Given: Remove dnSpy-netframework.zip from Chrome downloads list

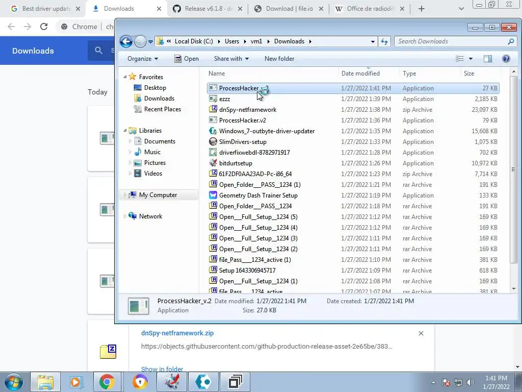Looking at the screenshot, I should click(x=421, y=333).
